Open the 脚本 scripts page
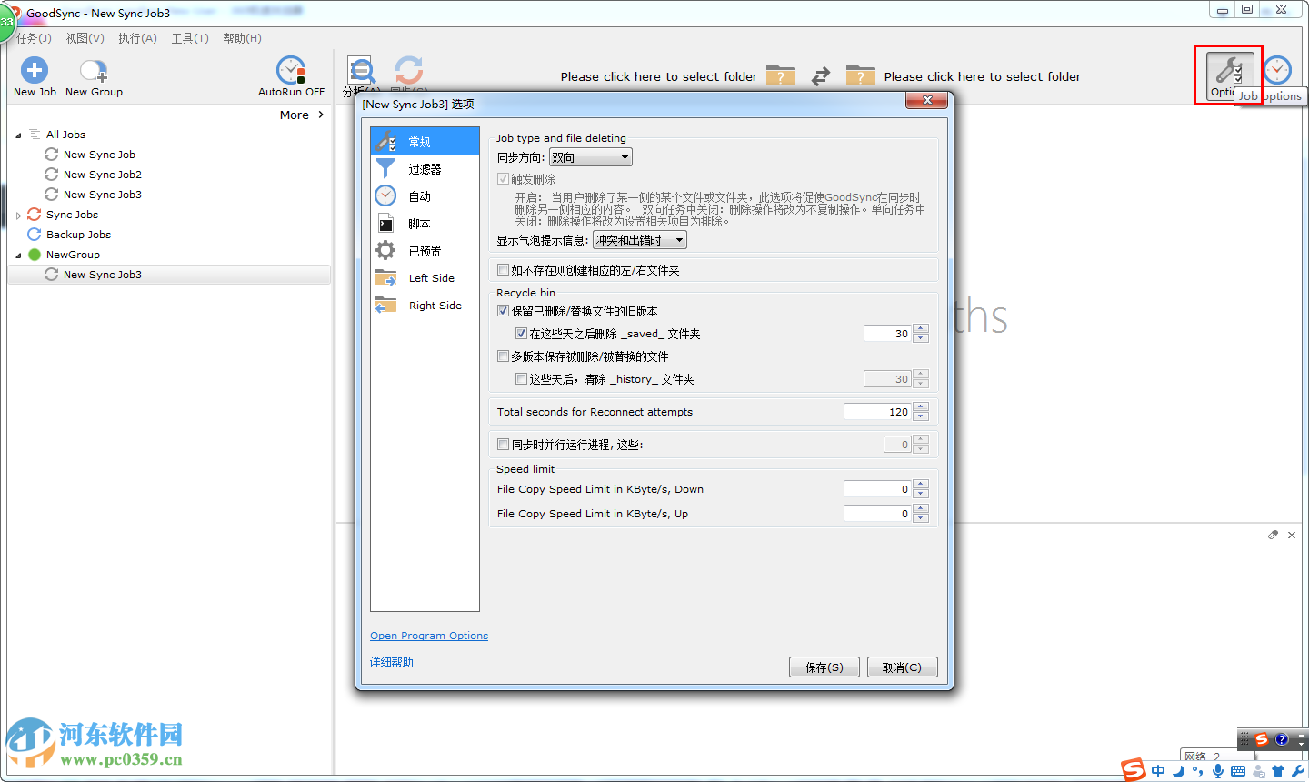Image resolution: width=1309 pixels, height=782 pixels. [x=425, y=224]
